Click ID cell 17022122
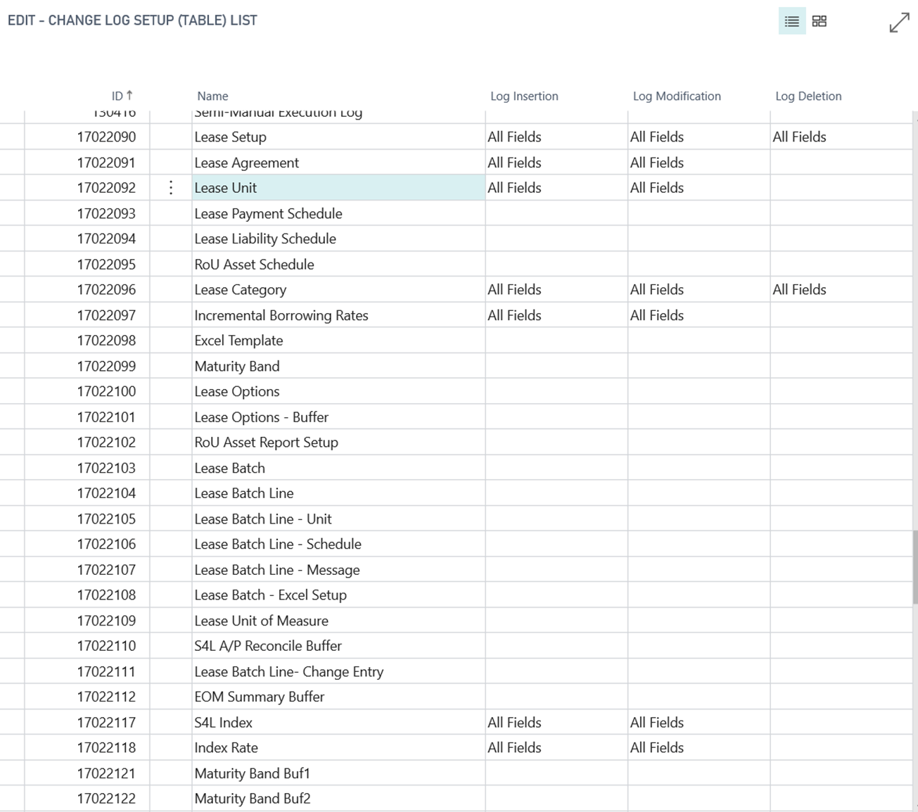This screenshot has width=918, height=812. 87,799
